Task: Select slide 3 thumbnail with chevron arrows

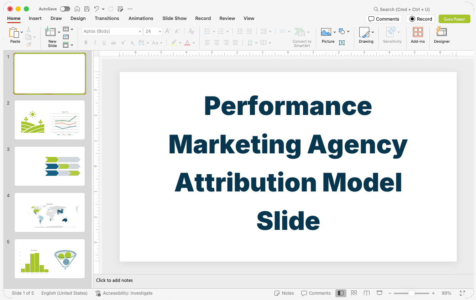Action: click(x=49, y=166)
